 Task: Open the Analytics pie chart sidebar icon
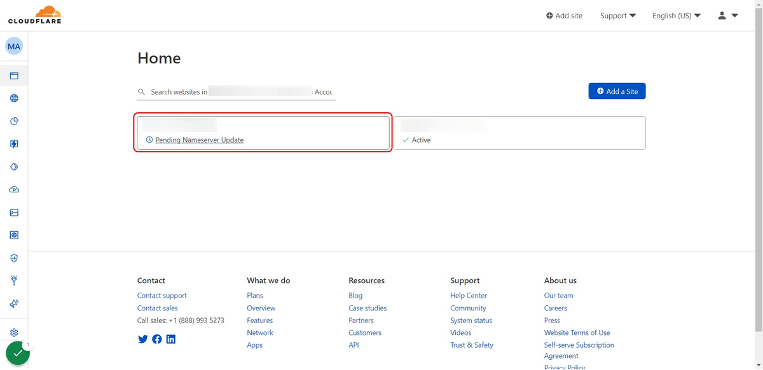(x=14, y=121)
